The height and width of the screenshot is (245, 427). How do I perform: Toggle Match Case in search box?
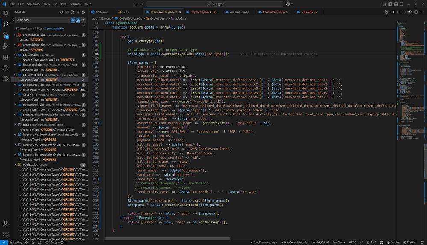point(73,20)
